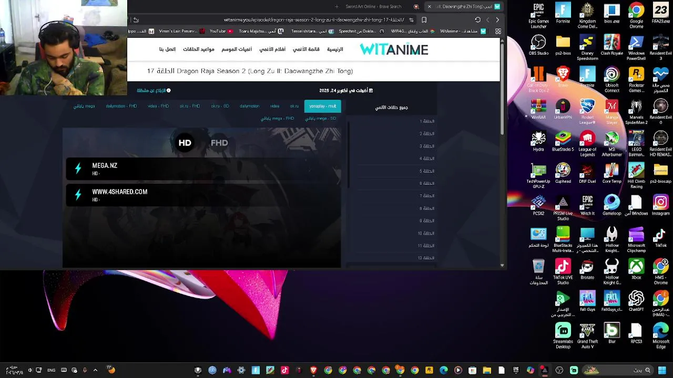
Task: Select the yonaplay - multi server tab
Action: (x=322, y=106)
